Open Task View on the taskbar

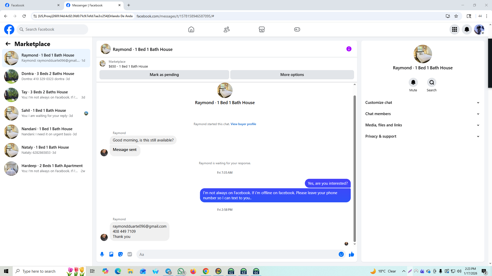click(x=92, y=271)
